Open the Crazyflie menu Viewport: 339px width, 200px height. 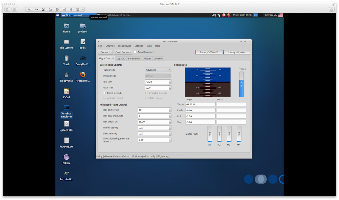pos(110,46)
